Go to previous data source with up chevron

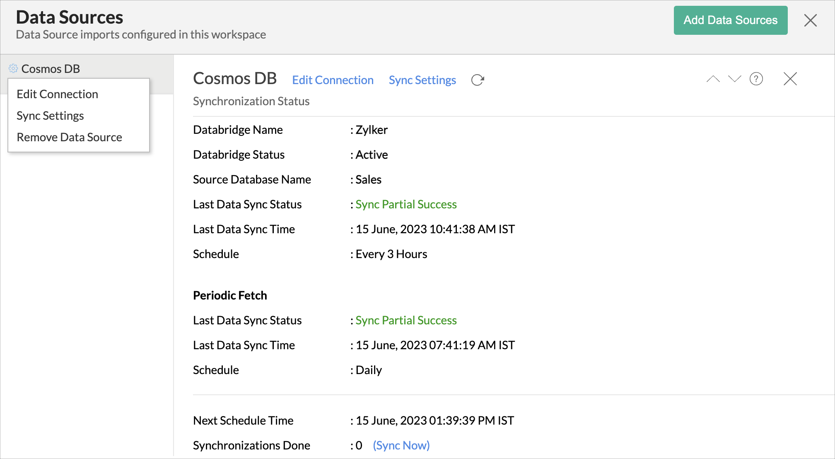pos(713,79)
